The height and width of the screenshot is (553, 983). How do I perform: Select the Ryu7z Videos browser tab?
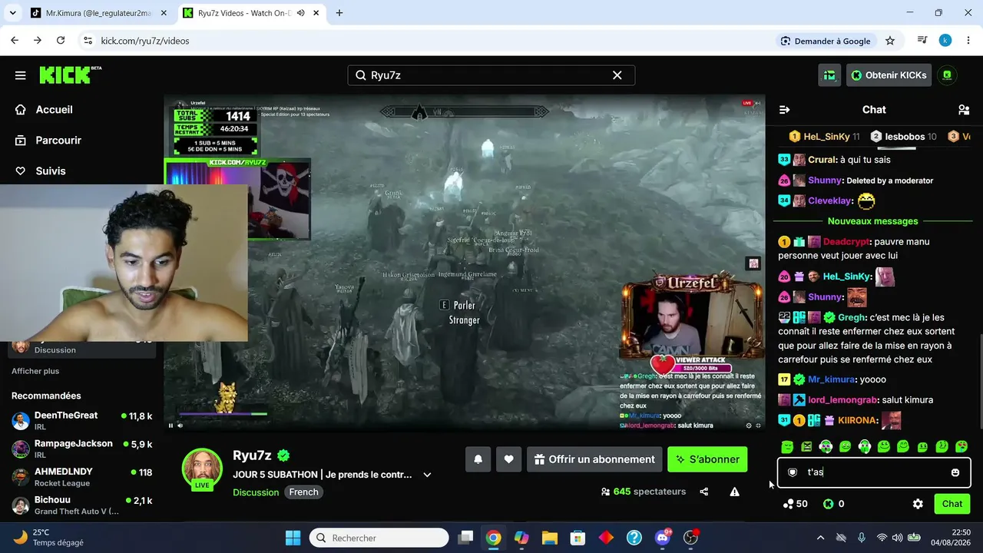(x=253, y=13)
